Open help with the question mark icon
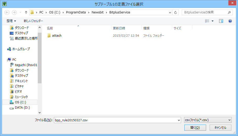238x136 pixels. point(230,21)
